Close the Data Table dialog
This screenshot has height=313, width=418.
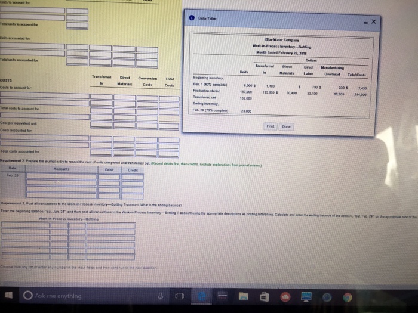pos(373,21)
